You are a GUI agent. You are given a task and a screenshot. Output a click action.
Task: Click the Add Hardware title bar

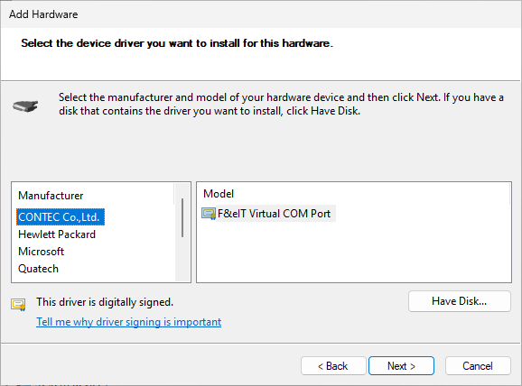click(261, 14)
